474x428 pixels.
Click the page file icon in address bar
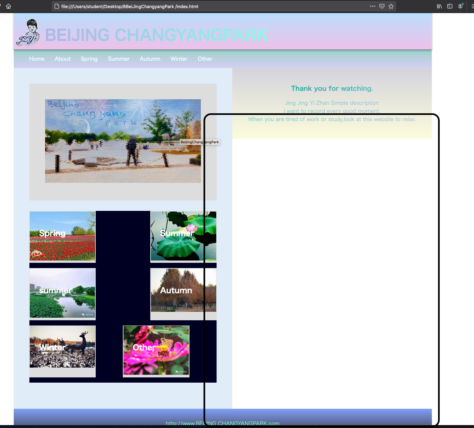point(57,6)
